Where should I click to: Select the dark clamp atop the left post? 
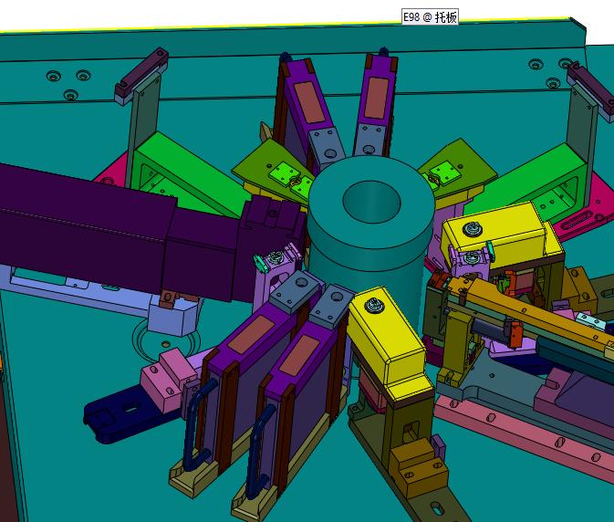[141, 76]
